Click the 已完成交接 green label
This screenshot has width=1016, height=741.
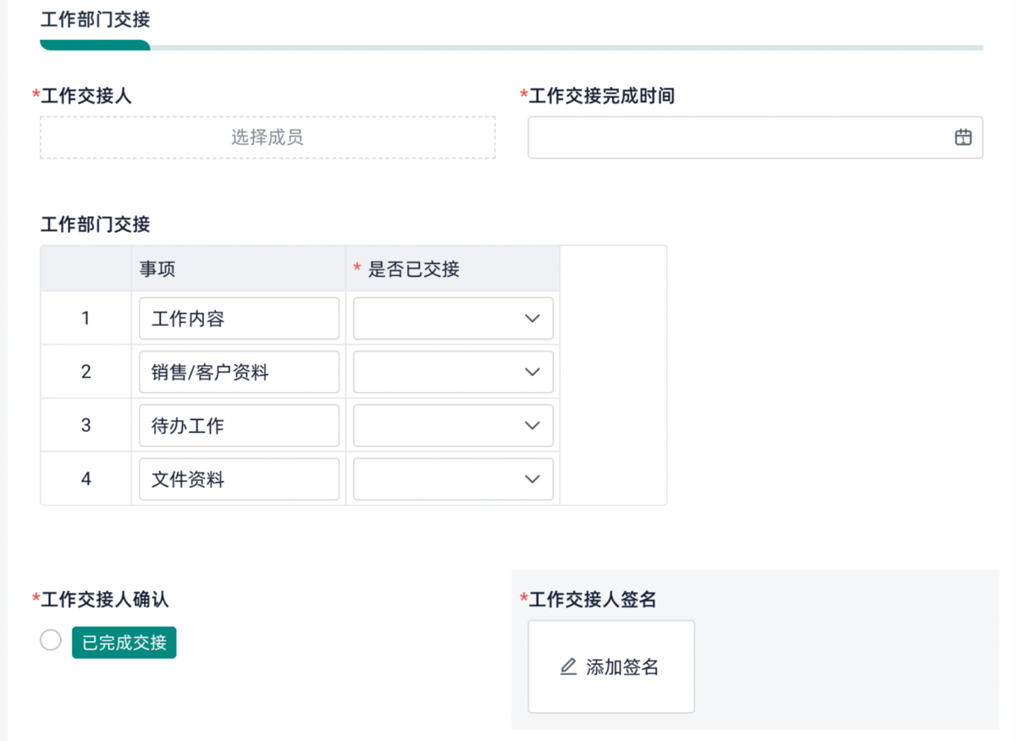click(x=124, y=643)
